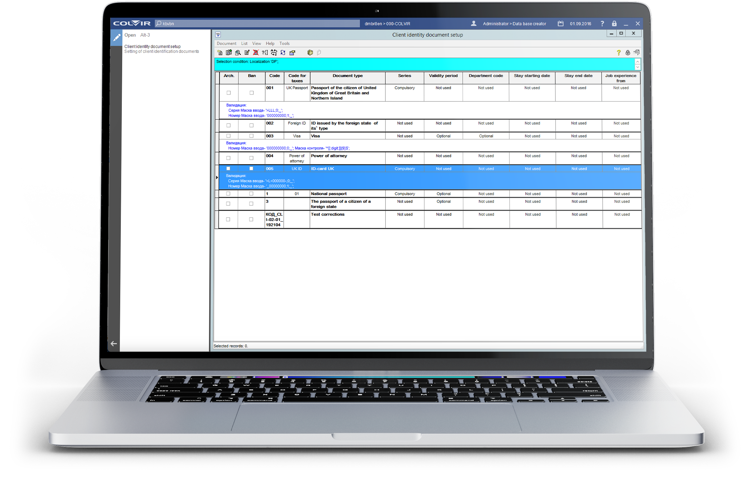Open the window dropdown arrow beside title

point(218,34)
